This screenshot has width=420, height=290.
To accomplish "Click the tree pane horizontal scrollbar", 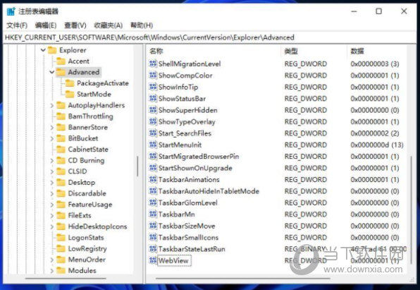I will (x=66, y=279).
